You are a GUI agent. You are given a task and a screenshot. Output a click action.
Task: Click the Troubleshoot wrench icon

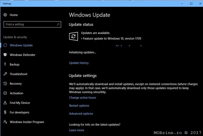coord(5,74)
